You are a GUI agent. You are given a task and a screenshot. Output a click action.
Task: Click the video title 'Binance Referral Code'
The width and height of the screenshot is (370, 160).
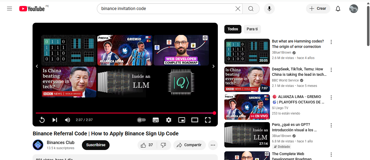point(106,133)
